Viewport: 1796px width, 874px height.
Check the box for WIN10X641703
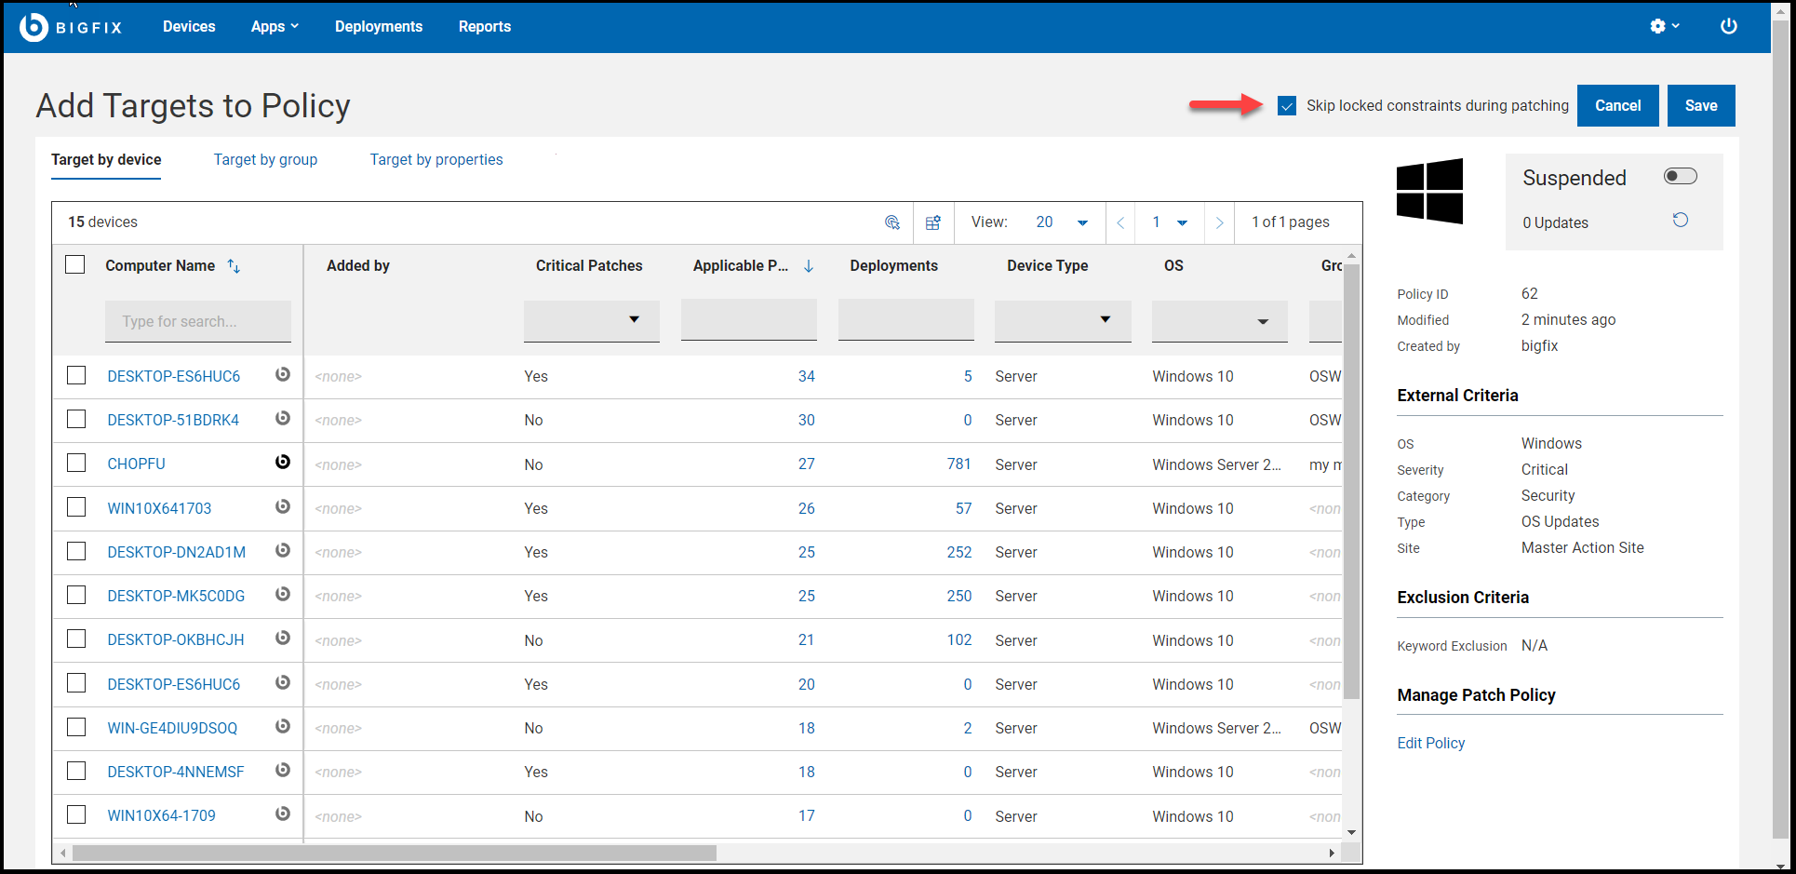tap(76, 507)
